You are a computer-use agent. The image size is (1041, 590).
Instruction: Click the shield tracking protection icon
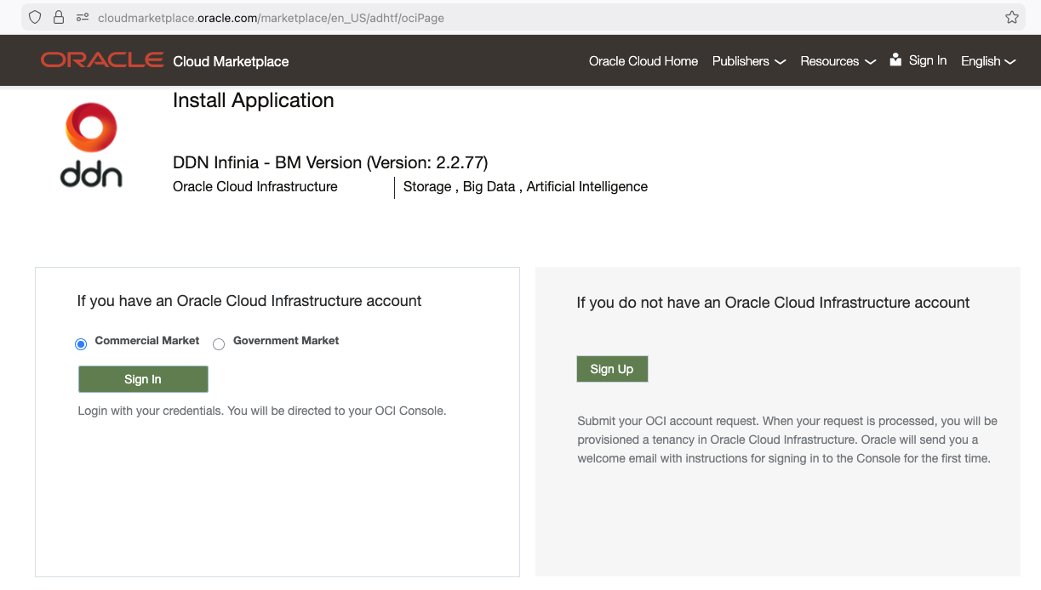(x=35, y=17)
